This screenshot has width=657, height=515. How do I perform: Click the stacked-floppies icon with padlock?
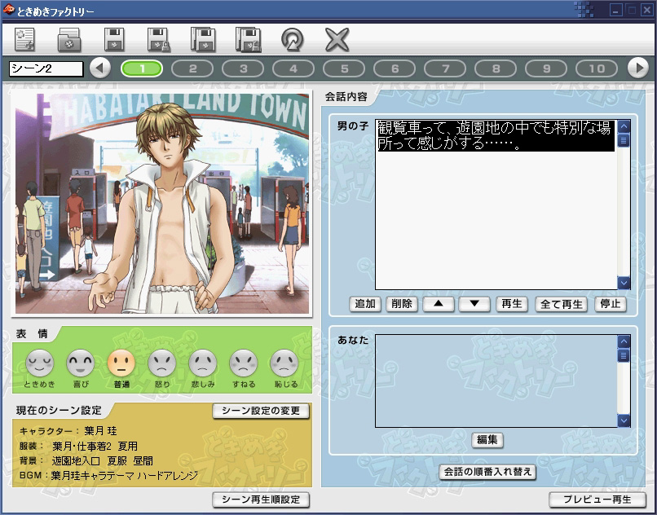click(x=249, y=40)
